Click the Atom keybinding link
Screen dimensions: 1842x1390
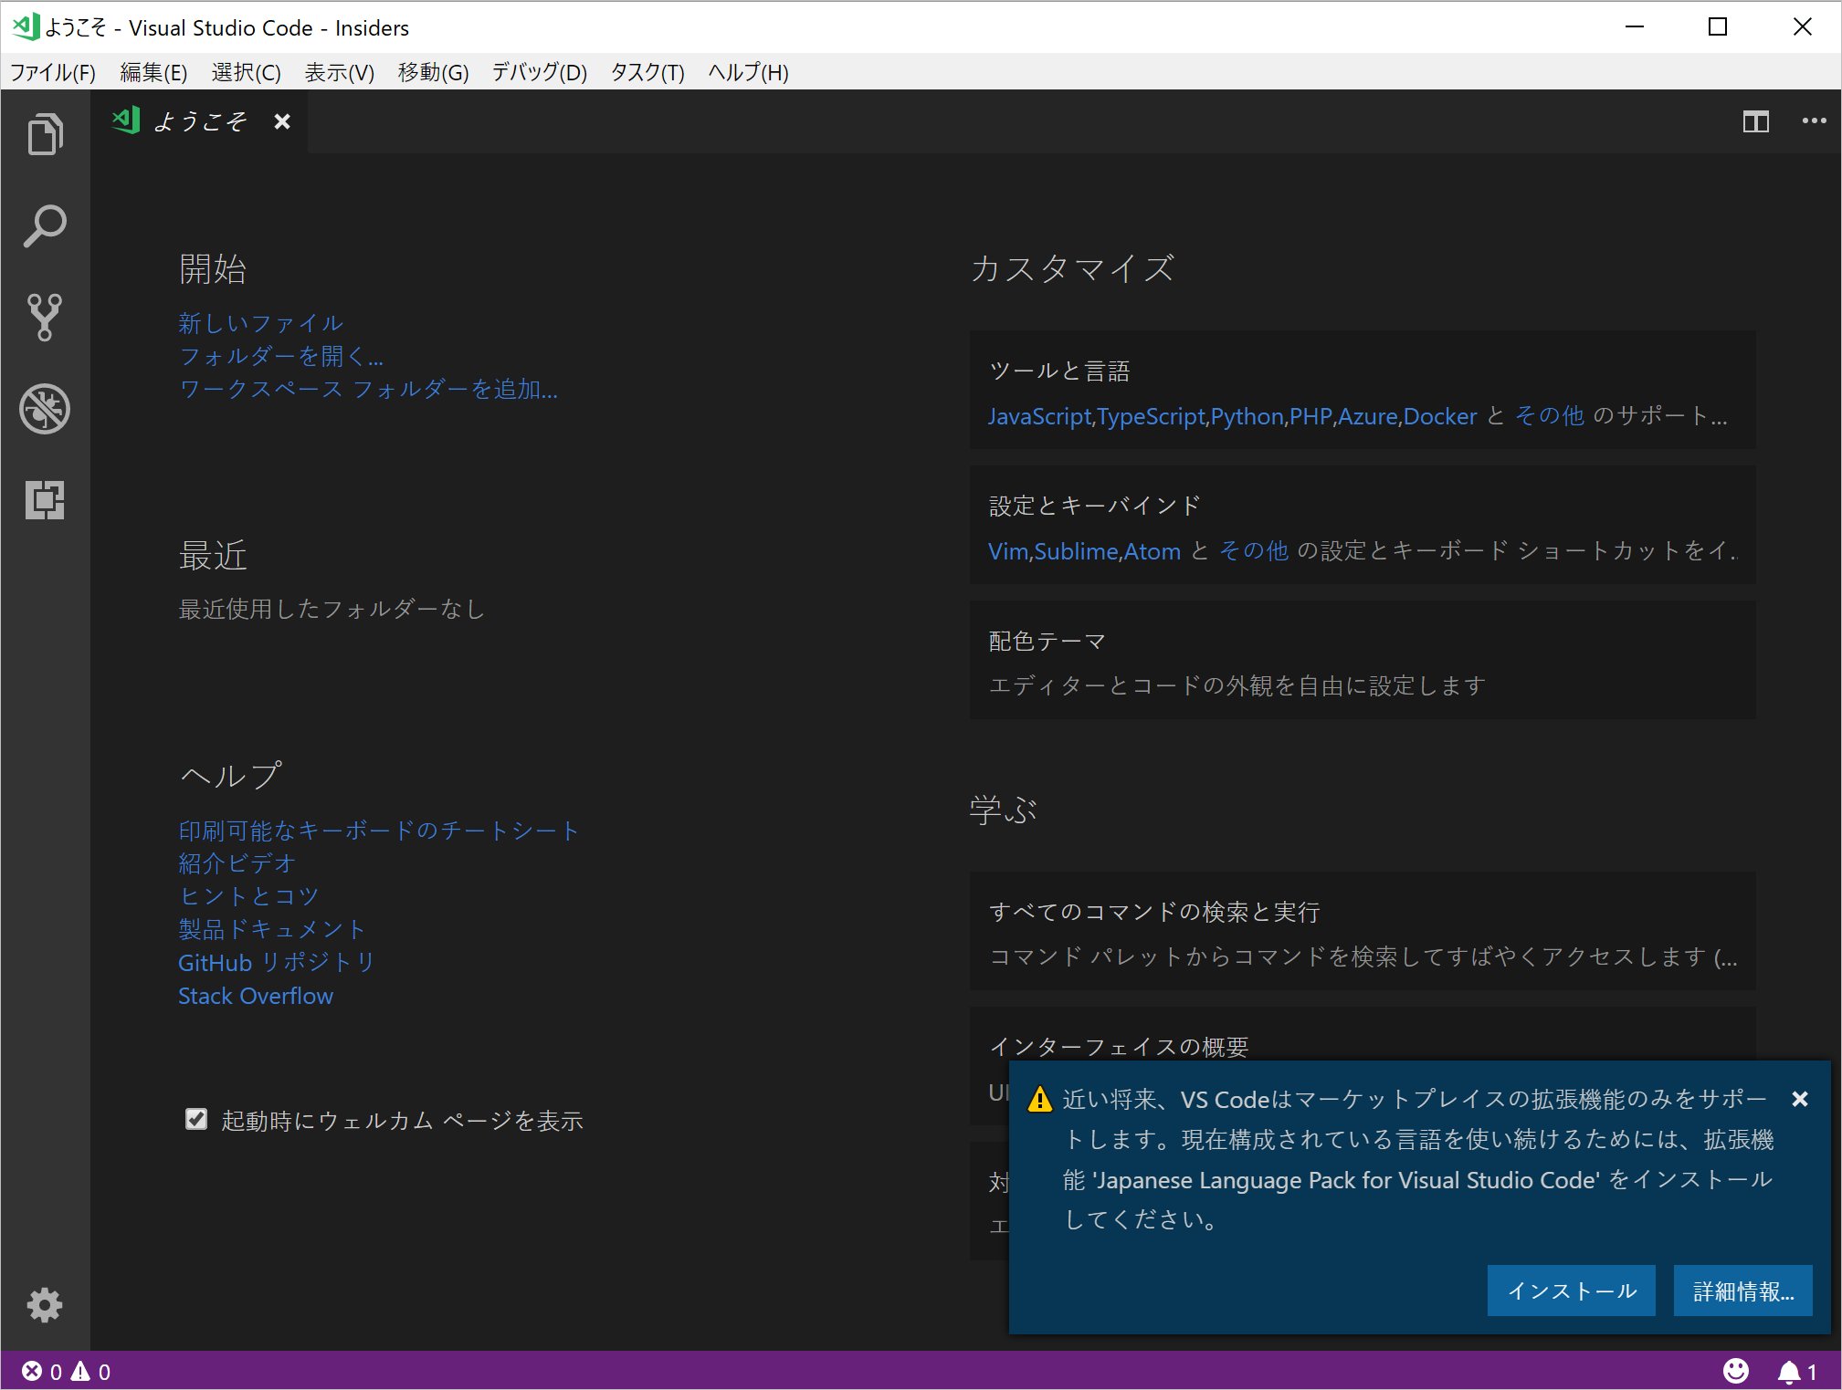[1153, 551]
